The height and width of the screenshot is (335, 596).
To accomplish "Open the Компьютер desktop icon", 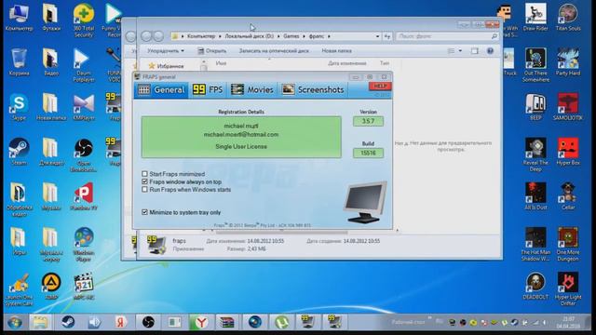I will pos(19,18).
